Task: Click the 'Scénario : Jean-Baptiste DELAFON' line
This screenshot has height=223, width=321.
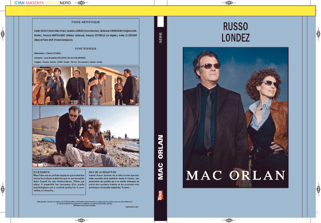Action: click(60, 58)
